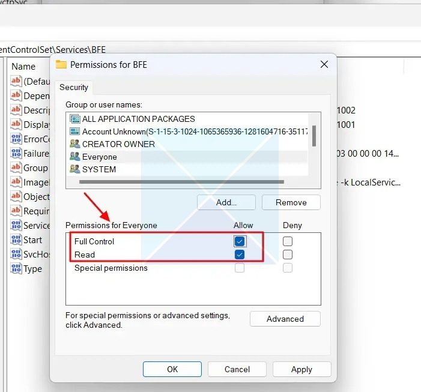Click the Account Unknown entry icon
This screenshot has width=421, height=392.
74,131
